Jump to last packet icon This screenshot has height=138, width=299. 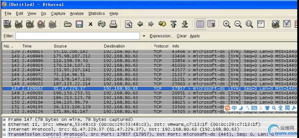click(x=185, y=24)
